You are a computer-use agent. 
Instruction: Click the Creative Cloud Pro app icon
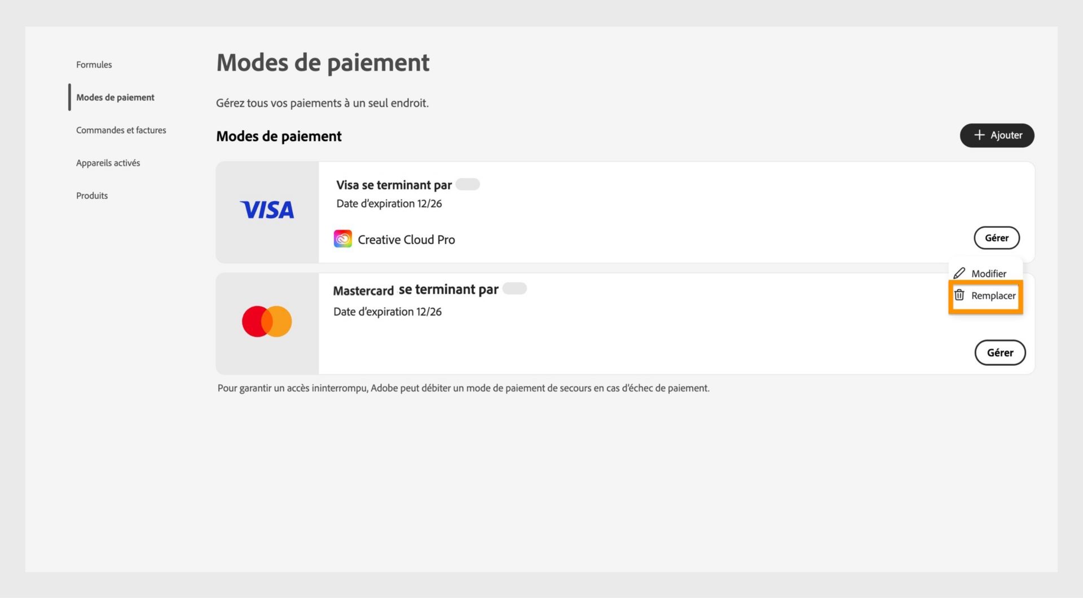pos(342,238)
